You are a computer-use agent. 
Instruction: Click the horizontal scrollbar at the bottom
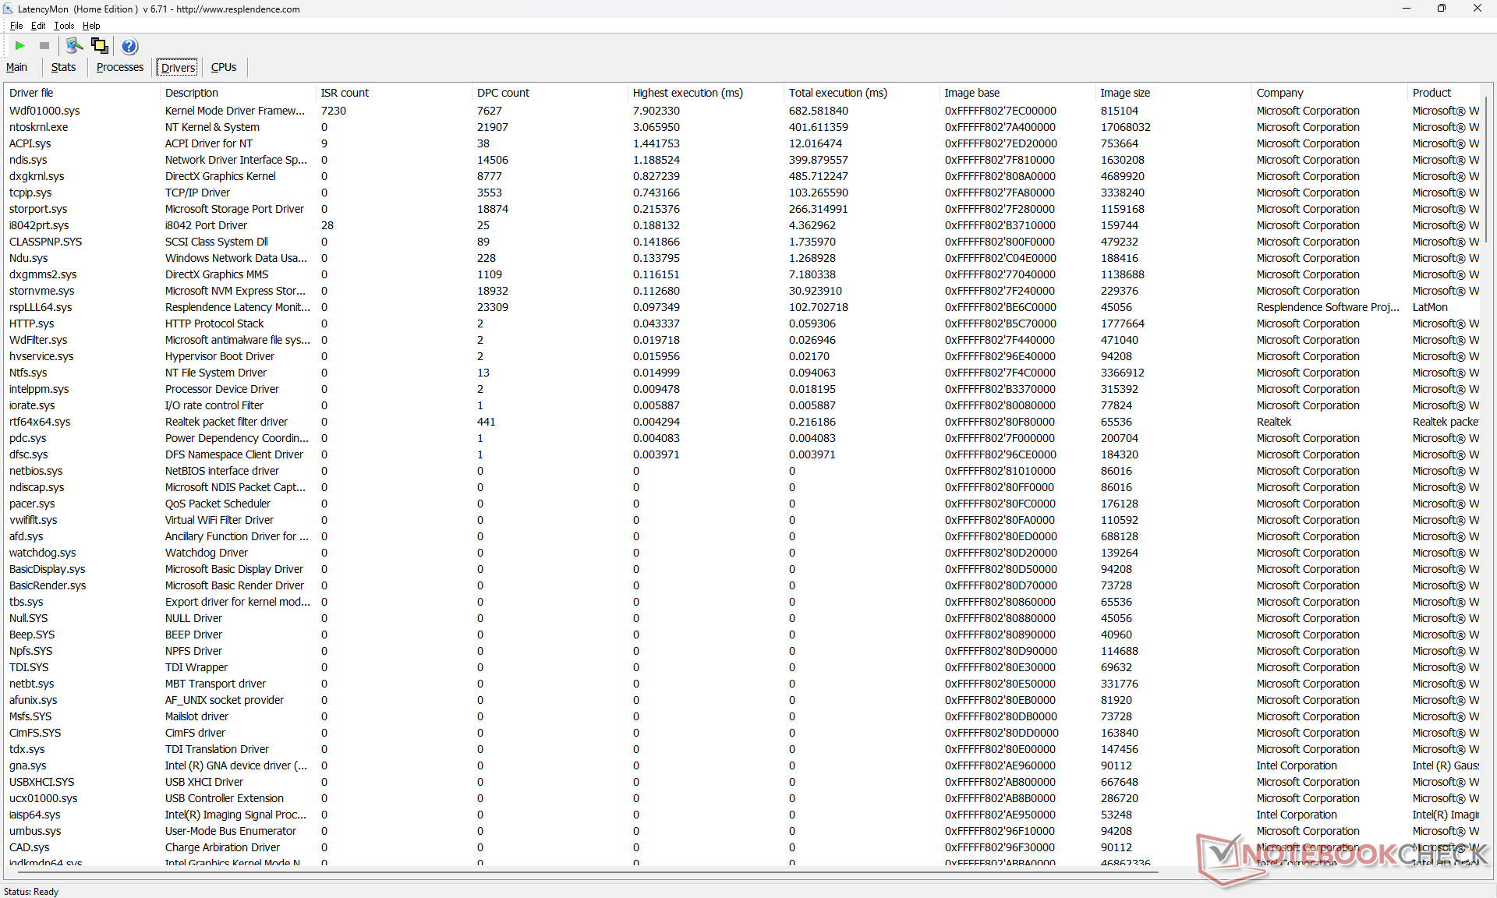point(585,871)
